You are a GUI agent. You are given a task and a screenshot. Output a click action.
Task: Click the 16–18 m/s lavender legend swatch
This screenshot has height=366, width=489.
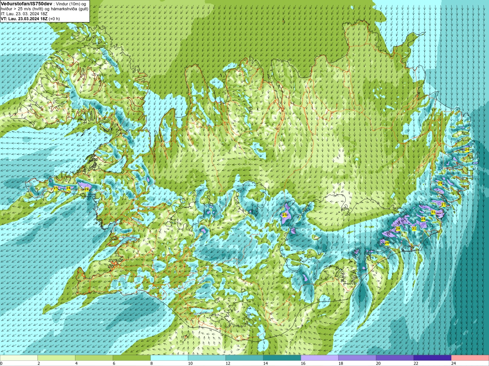320,358
